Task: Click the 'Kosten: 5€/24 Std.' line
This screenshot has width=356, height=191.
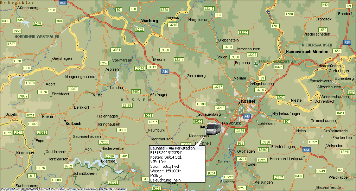Action: click(x=166, y=157)
